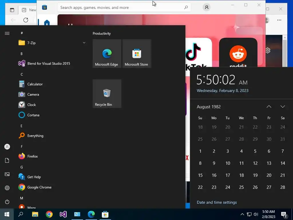Open the Clock app
Viewport: 293px width, 220px height.
[x=52, y=105]
